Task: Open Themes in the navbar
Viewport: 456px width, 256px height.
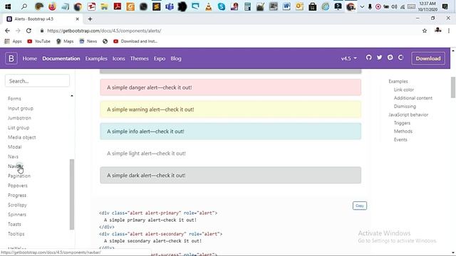Action: (x=140, y=58)
